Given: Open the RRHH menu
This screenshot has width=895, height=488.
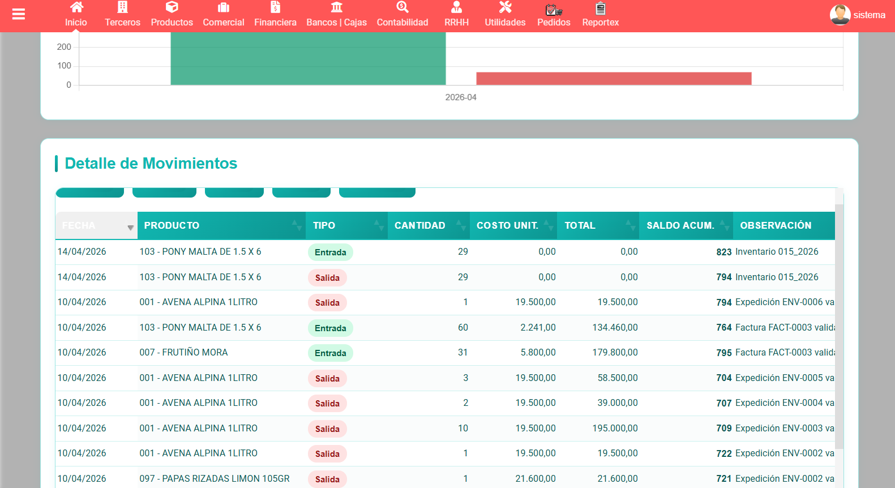Looking at the screenshot, I should click(456, 15).
